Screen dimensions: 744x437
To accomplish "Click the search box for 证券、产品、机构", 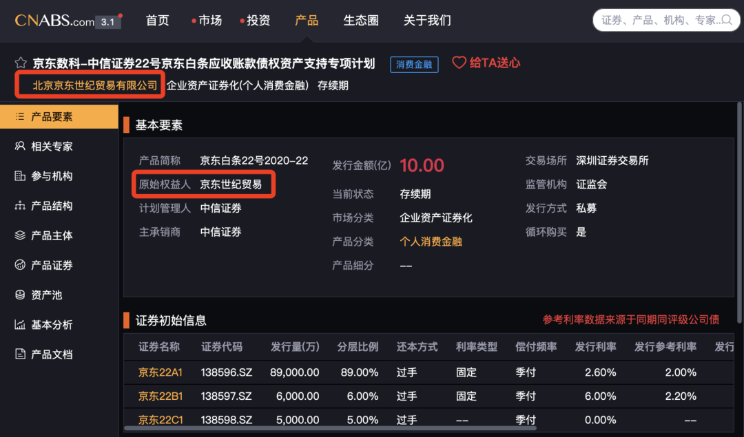I will pyautogui.click(x=661, y=21).
